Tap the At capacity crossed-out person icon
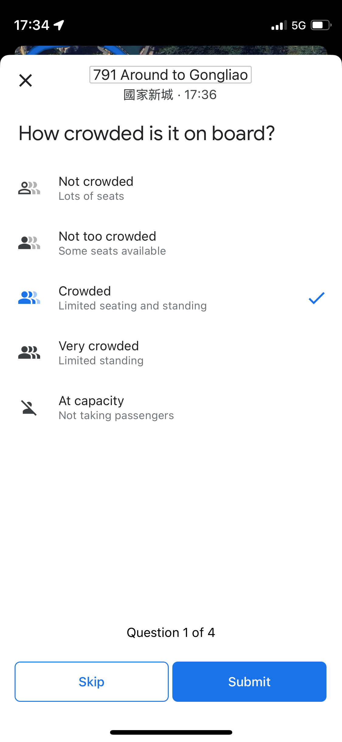 [x=29, y=408]
